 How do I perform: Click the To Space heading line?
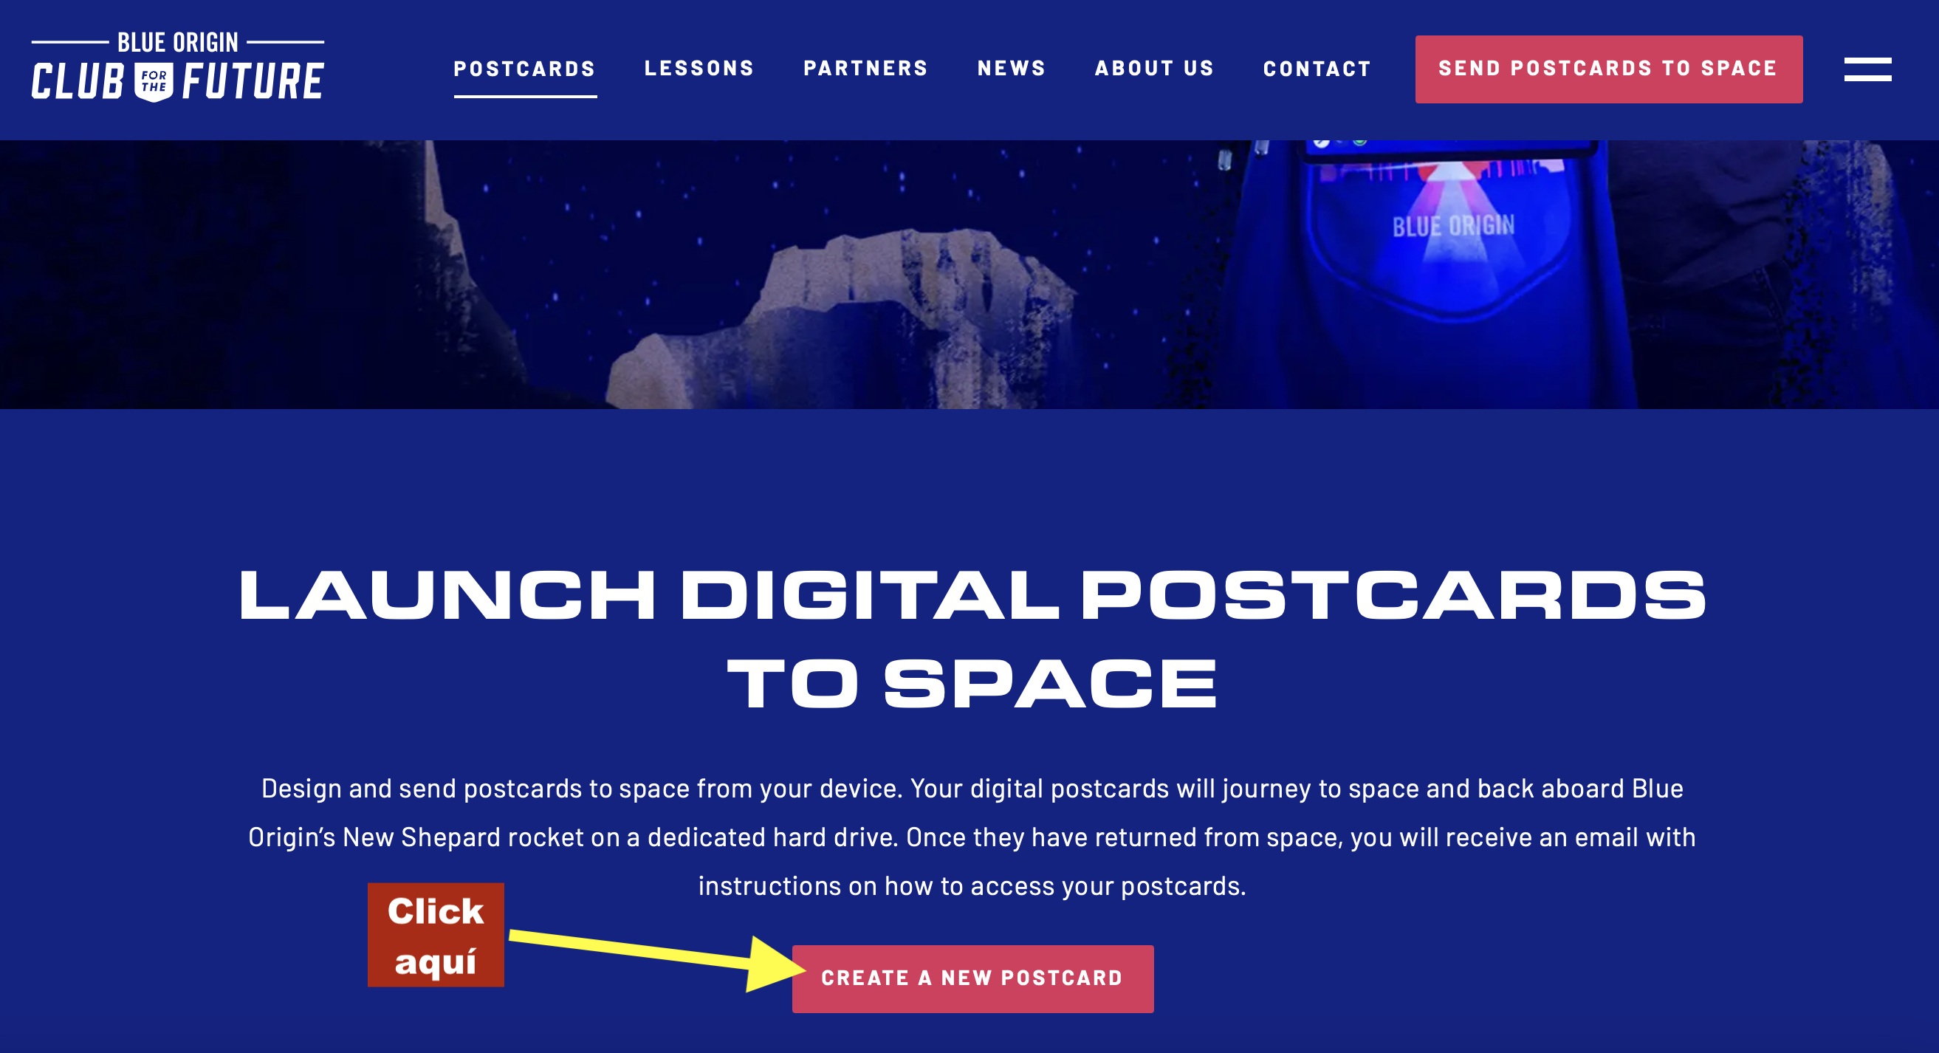coord(972,684)
